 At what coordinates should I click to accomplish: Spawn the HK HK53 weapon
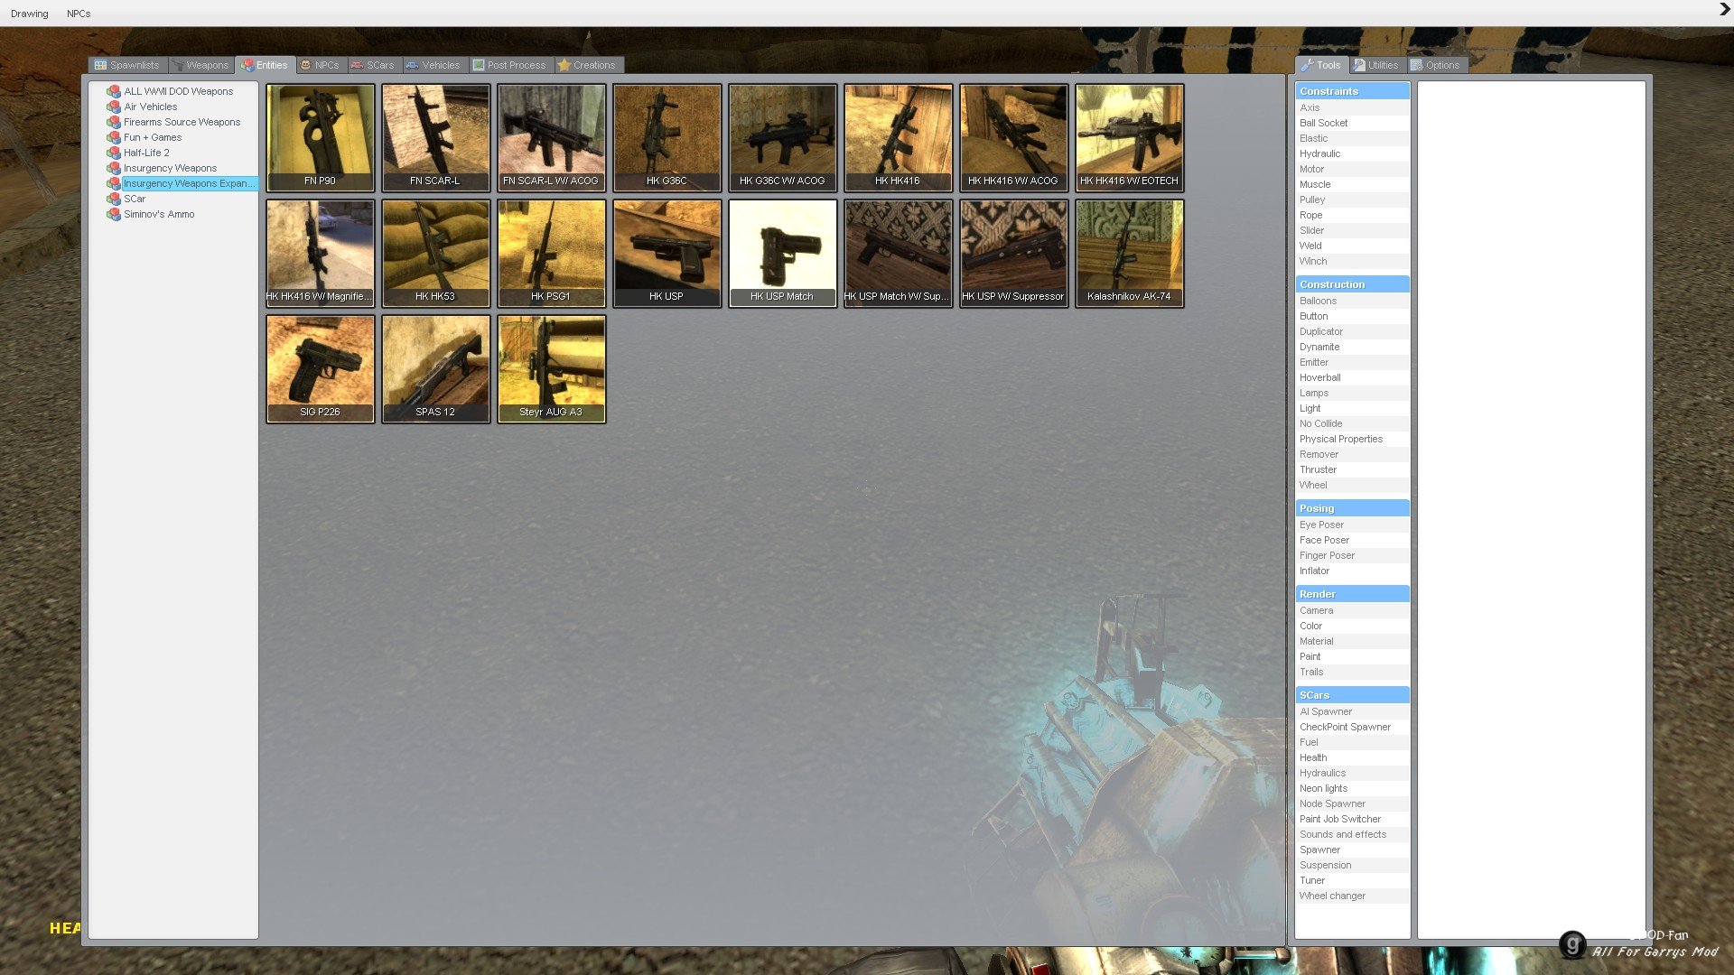point(435,253)
